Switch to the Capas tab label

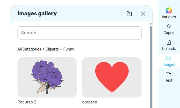tap(169, 33)
